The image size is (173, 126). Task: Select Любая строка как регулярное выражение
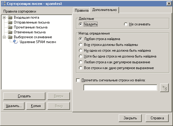81,62
